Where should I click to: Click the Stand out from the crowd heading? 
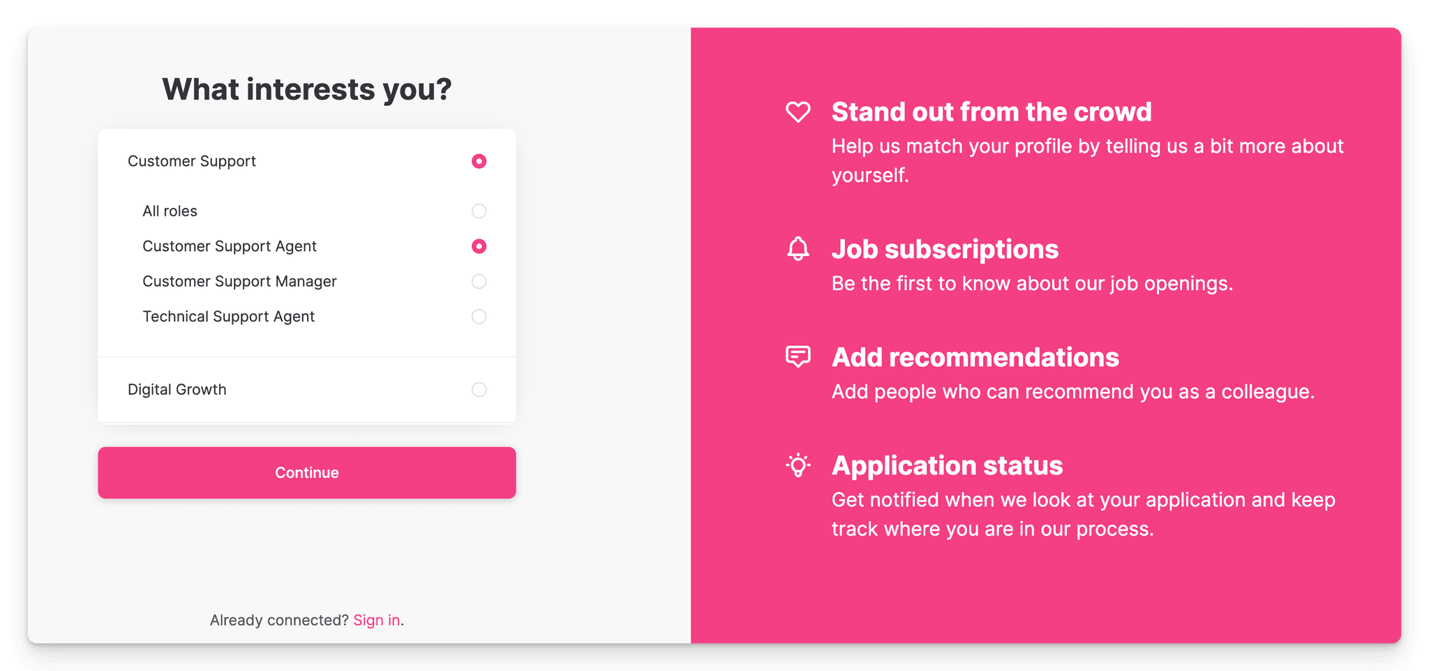(x=992, y=112)
